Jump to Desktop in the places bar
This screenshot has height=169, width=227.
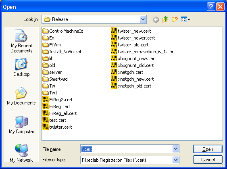point(21,67)
